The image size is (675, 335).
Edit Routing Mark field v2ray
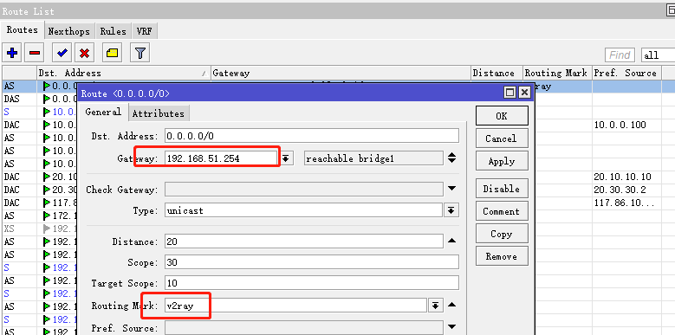[x=296, y=306]
